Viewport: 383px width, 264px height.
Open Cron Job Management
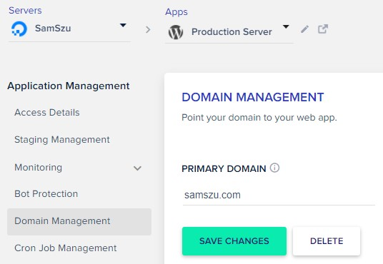pos(66,248)
